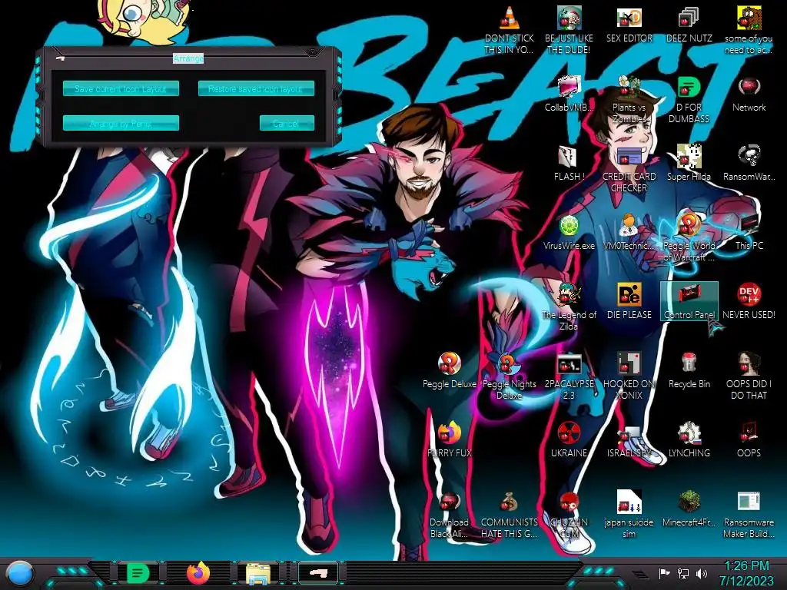Select the D FOR DUMBASS icon
Image resolution: width=787 pixels, height=590 pixels.
[x=689, y=99]
